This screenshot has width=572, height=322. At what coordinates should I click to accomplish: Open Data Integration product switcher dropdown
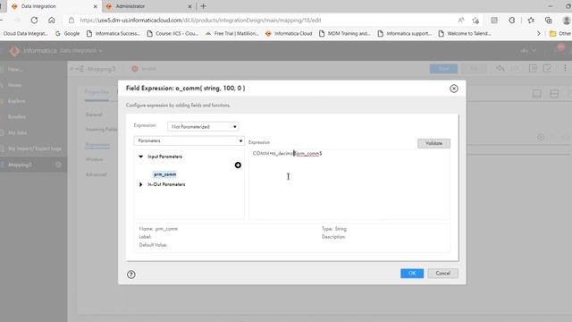click(x=81, y=51)
